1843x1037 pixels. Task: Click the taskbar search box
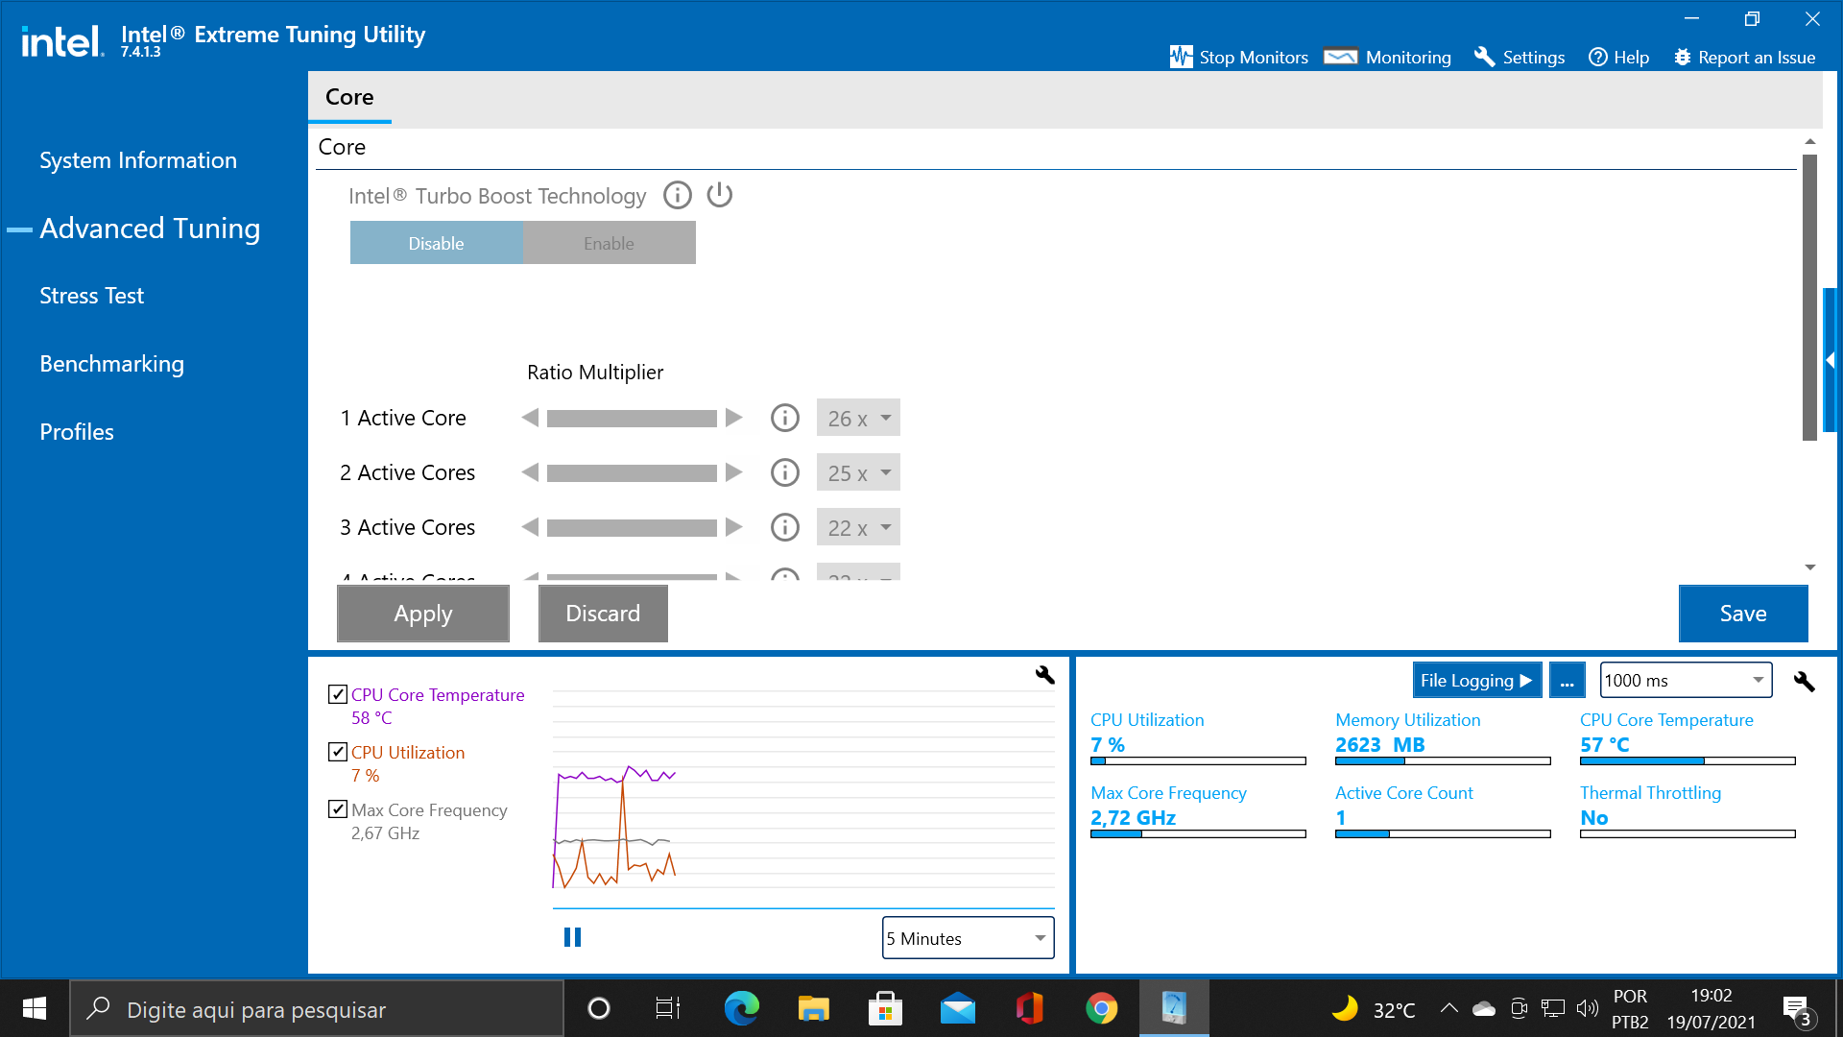click(x=317, y=1008)
